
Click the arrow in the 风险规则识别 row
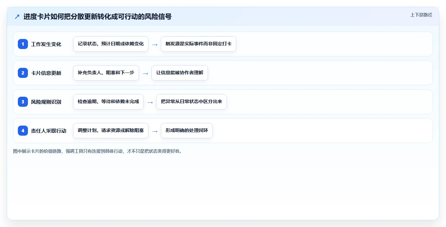point(150,102)
